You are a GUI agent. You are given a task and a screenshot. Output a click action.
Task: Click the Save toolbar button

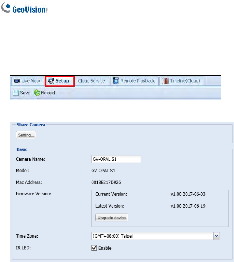click(x=22, y=93)
